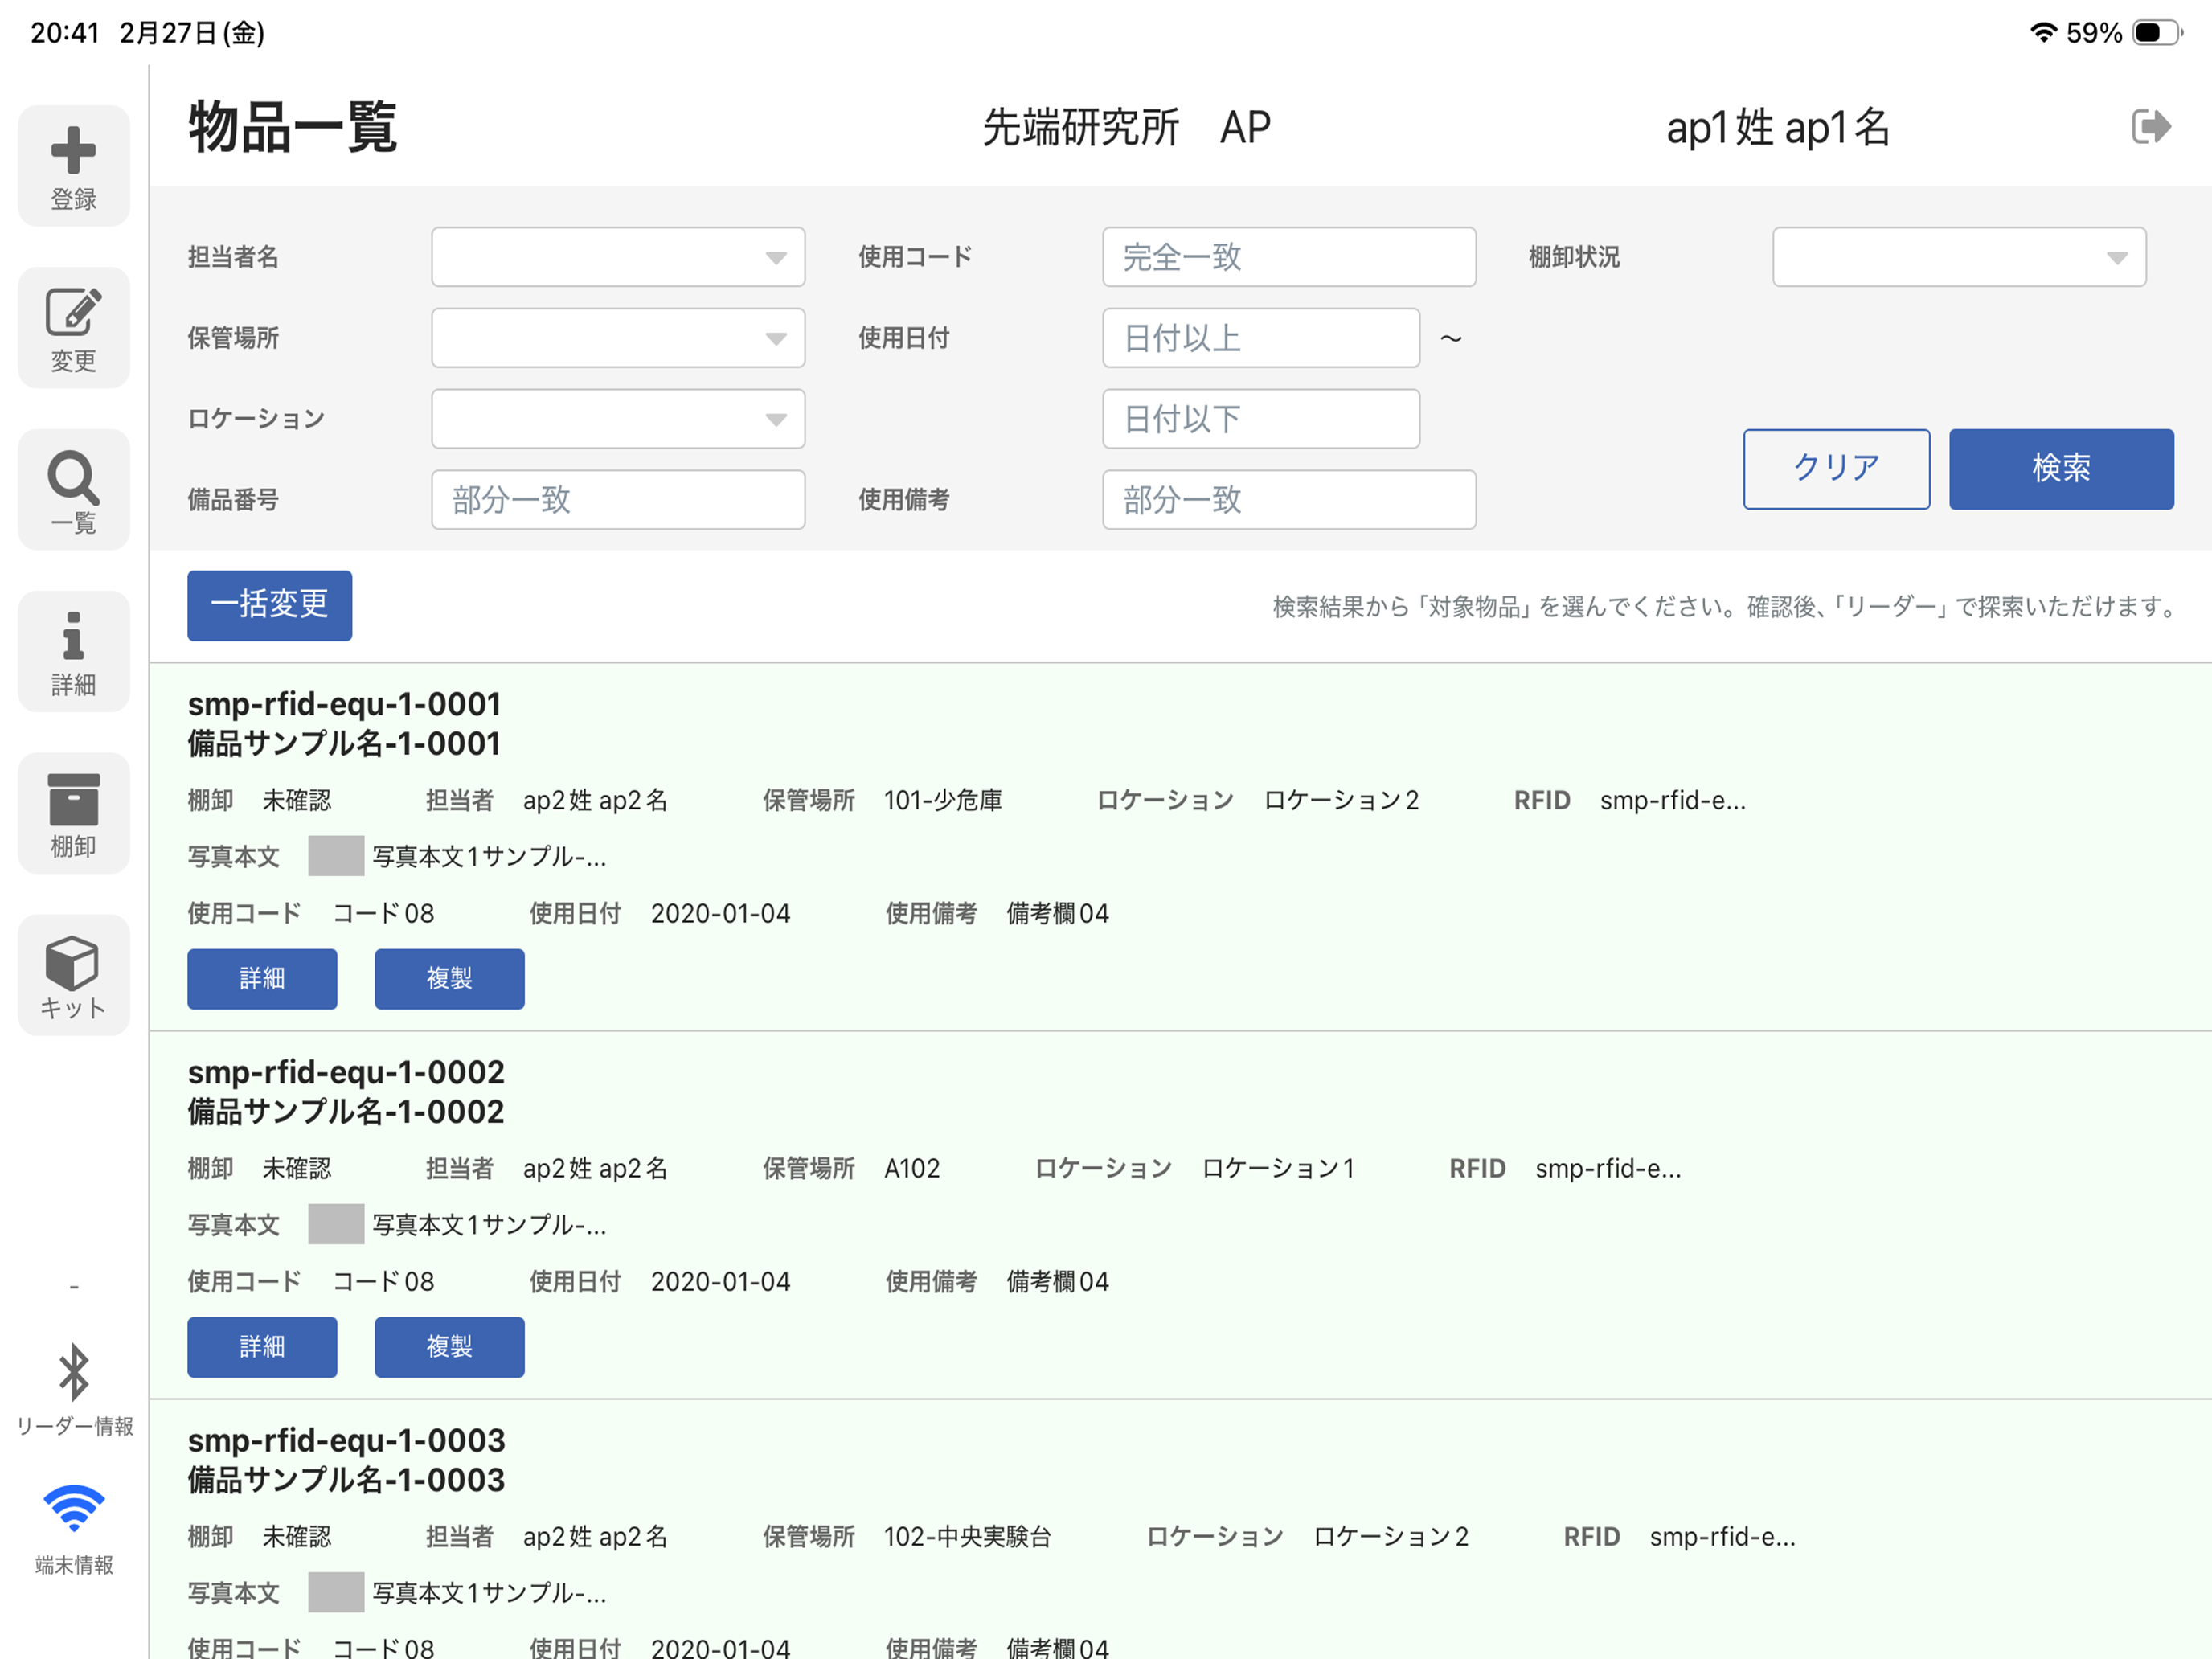This screenshot has width=2212, height=1659.
Task: Expand the ロケーション dropdown
Action: pyautogui.click(x=618, y=419)
